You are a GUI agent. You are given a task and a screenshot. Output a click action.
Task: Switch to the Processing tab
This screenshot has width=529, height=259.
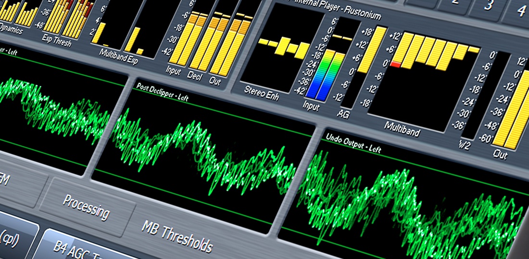point(86,205)
